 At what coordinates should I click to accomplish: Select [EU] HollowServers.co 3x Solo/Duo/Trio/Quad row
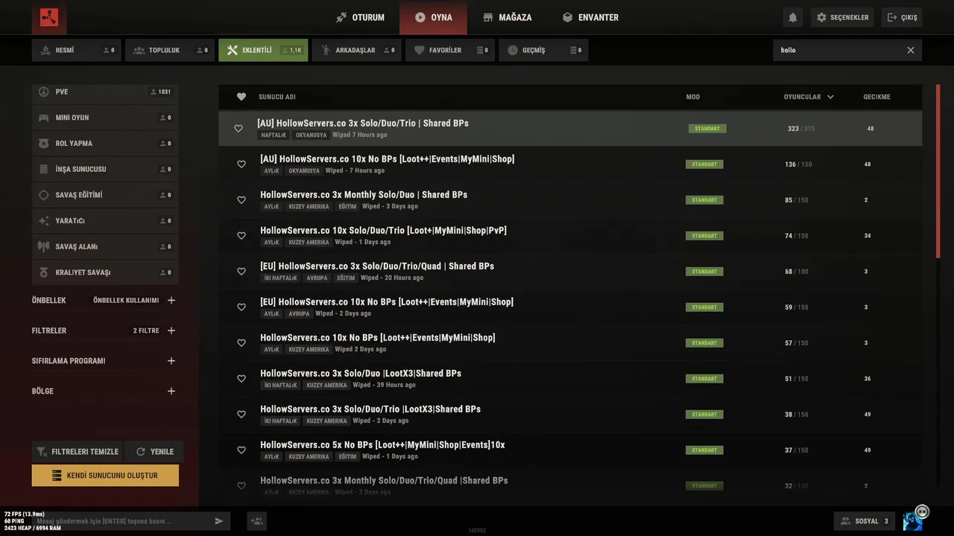570,272
